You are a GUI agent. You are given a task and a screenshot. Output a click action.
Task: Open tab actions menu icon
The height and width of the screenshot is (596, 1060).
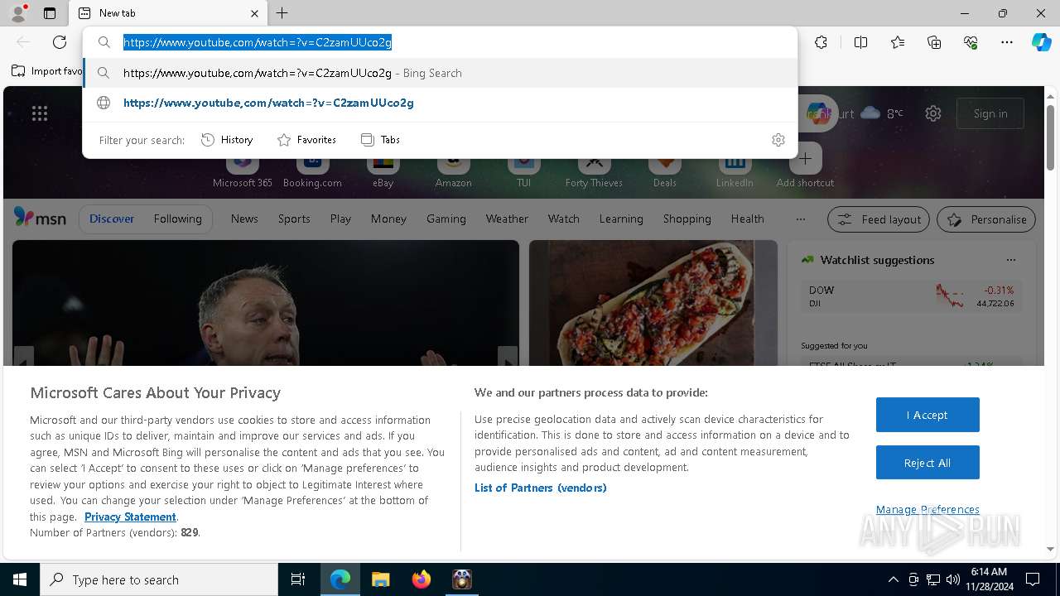50,13
